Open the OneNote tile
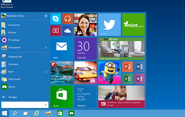 point(139,79)
